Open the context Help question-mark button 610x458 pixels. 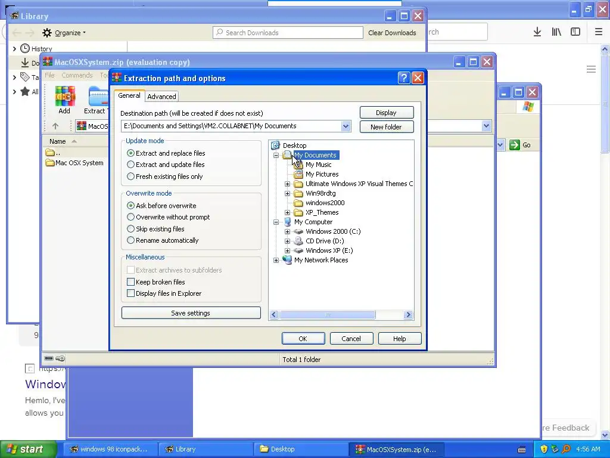point(404,78)
